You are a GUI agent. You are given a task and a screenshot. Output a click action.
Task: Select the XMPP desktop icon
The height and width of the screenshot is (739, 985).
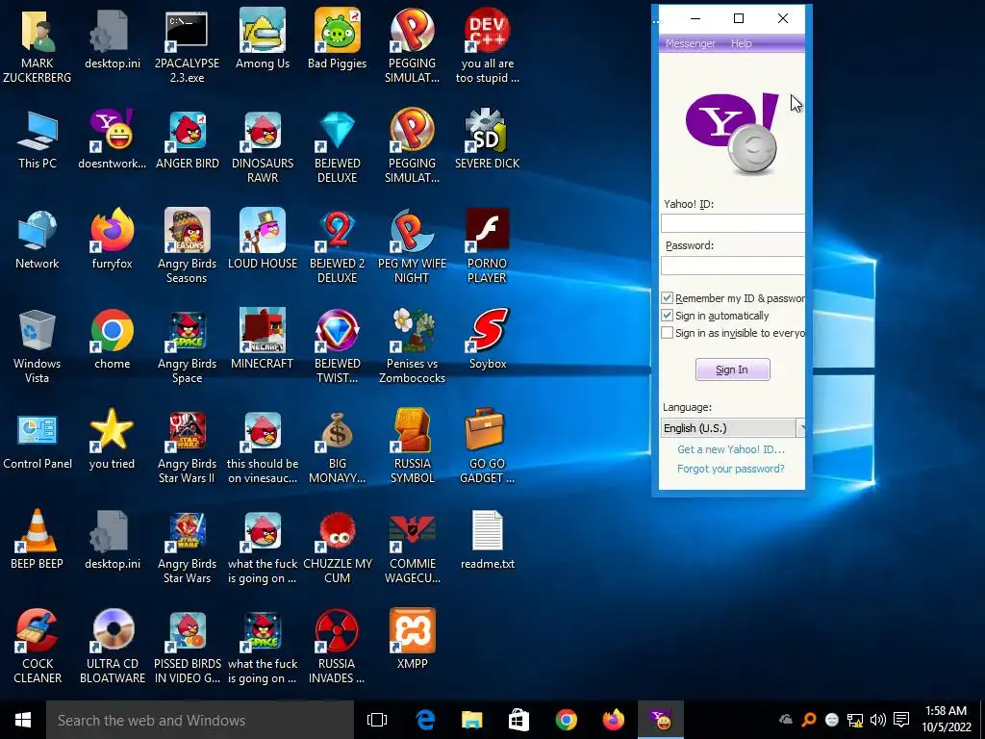tap(412, 639)
